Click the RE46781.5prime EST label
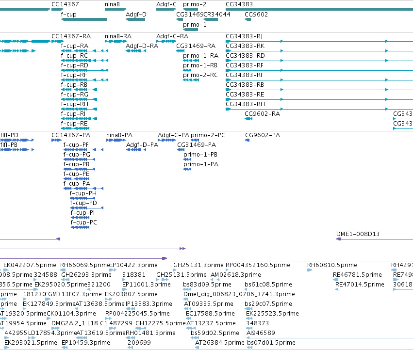The height and width of the screenshot is (350, 413). click(x=357, y=275)
